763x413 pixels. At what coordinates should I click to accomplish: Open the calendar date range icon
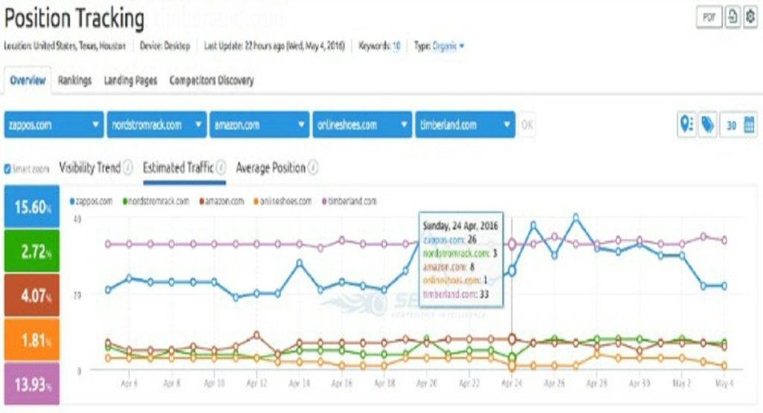750,125
